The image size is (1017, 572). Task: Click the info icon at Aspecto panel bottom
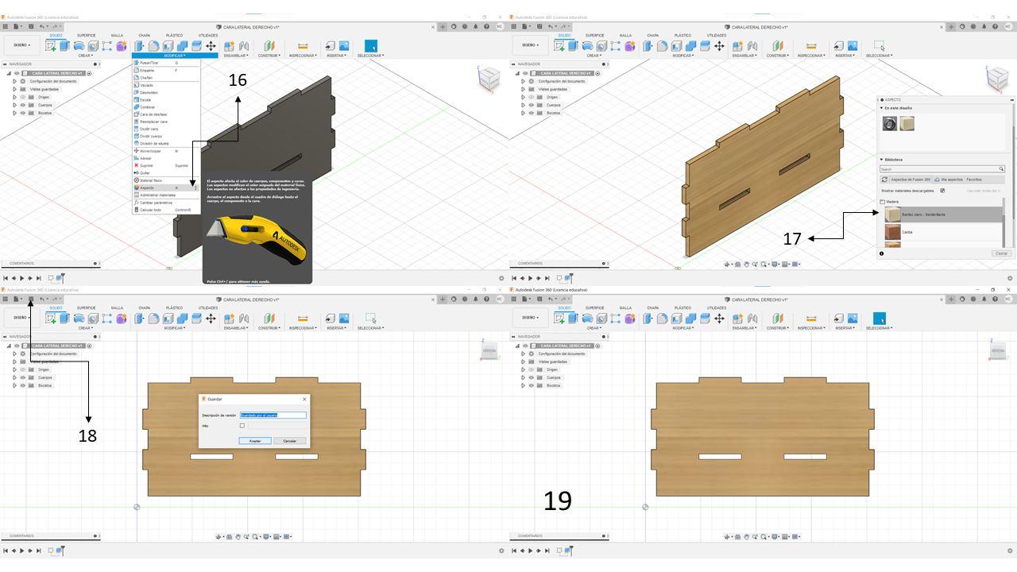[882, 253]
